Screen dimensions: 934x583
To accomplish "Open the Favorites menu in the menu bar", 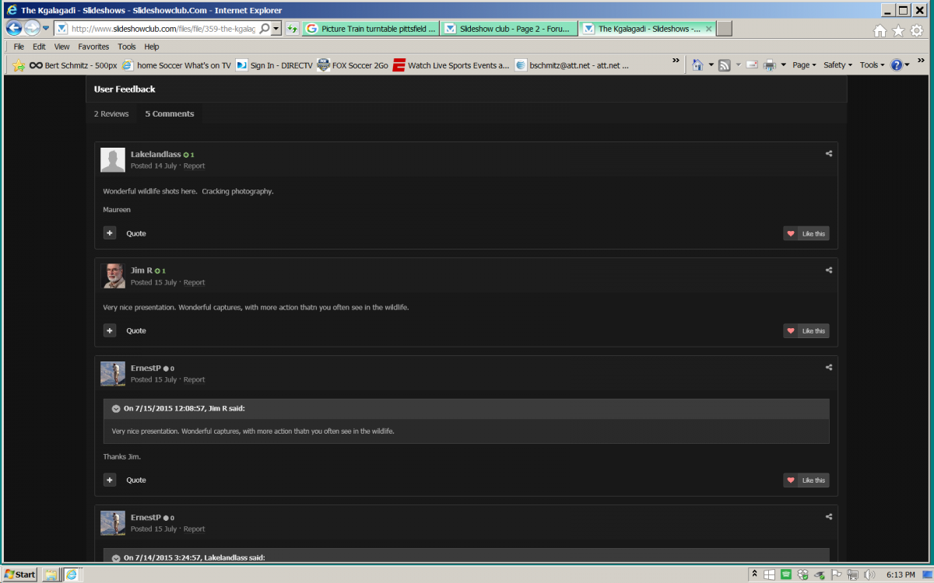I will pos(93,47).
